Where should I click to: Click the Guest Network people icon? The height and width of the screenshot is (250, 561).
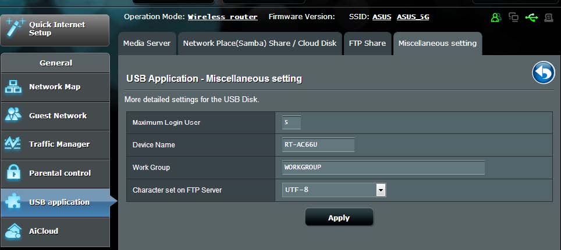[x=13, y=115]
